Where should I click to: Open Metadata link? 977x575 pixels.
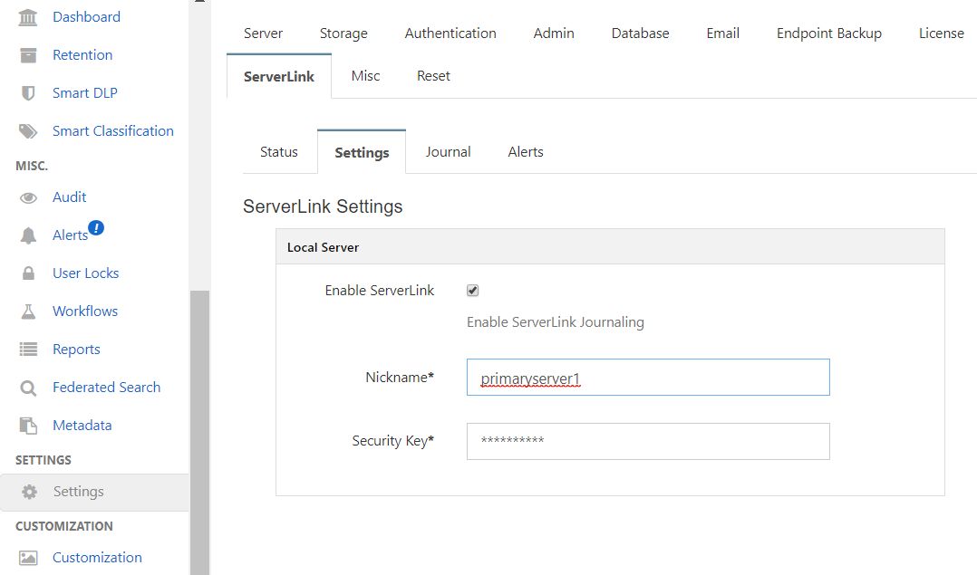click(x=82, y=425)
